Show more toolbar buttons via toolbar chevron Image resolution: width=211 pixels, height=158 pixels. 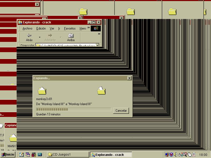(99, 34)
